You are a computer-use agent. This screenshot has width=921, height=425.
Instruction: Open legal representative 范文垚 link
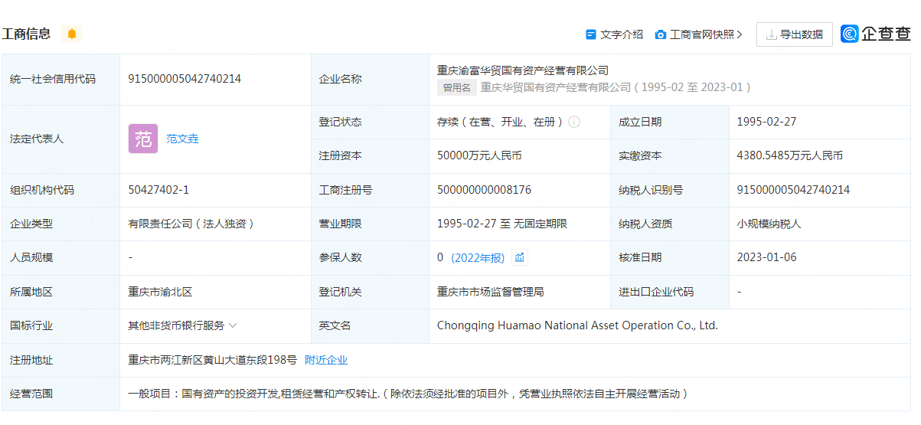point(183,139)
